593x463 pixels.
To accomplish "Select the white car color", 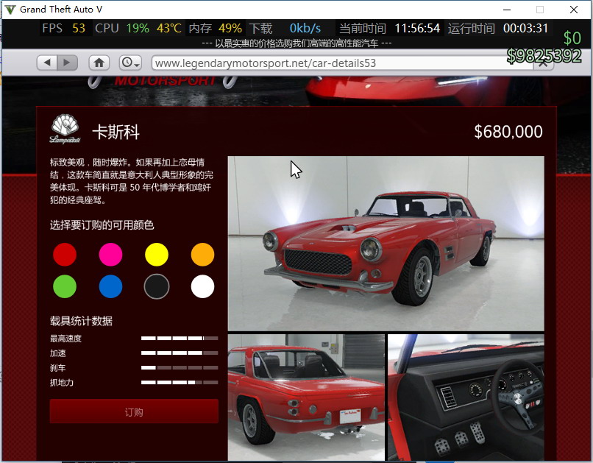I will pyautogui.click(x=203, y=286).
